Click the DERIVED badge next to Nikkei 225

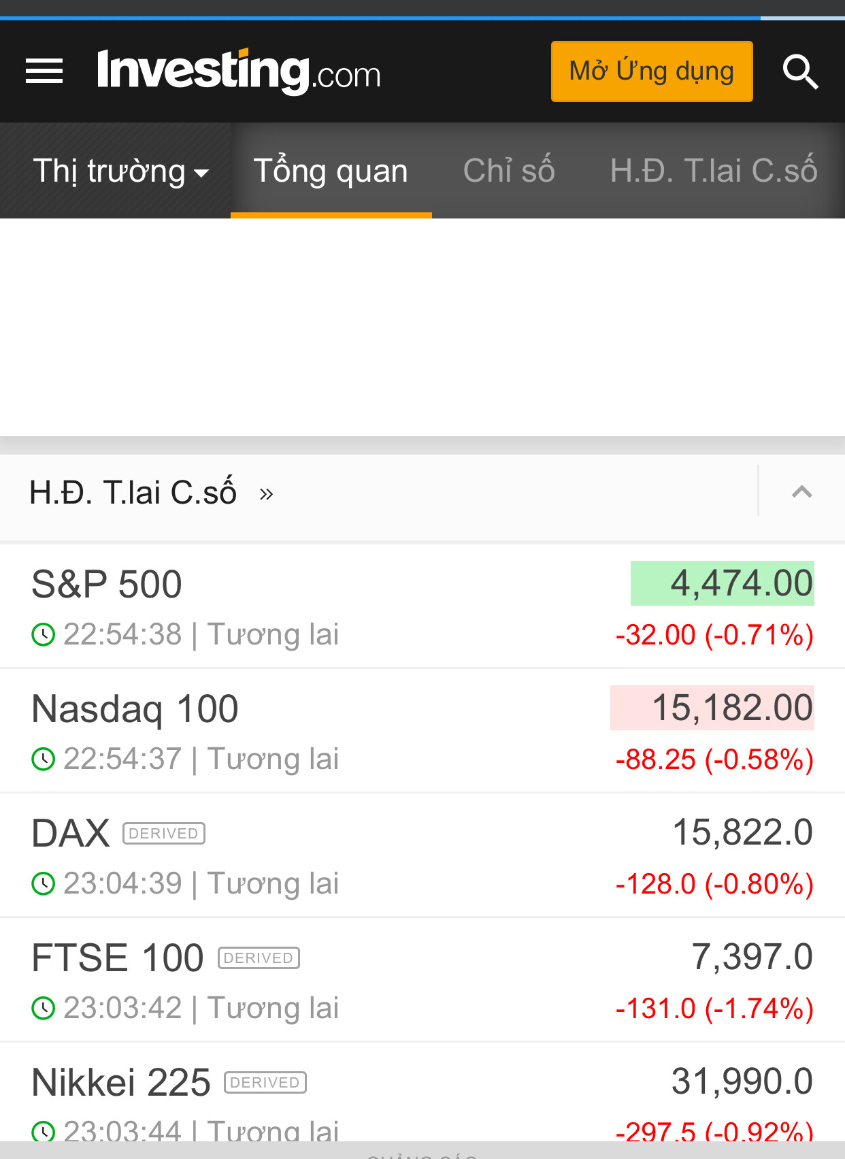click(x=265, y=1083)
